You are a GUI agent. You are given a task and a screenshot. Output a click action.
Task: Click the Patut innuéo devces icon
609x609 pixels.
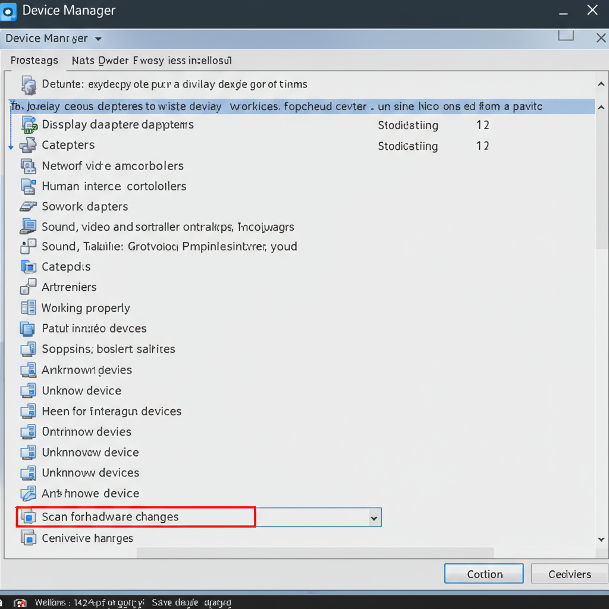point(27,328)
